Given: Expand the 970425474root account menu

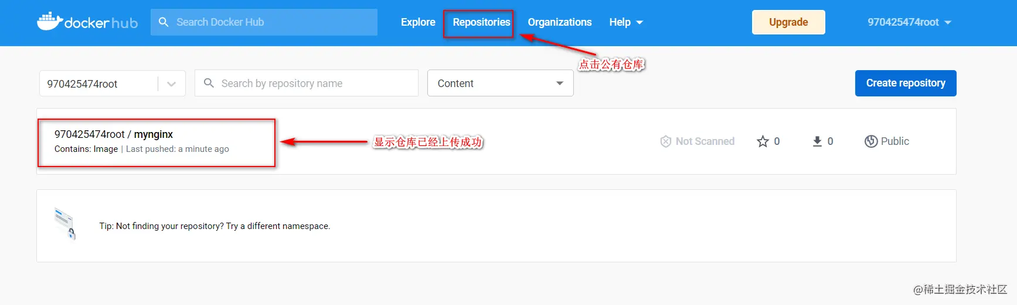Looking at the screenshot, I should [x=909, y=22].
